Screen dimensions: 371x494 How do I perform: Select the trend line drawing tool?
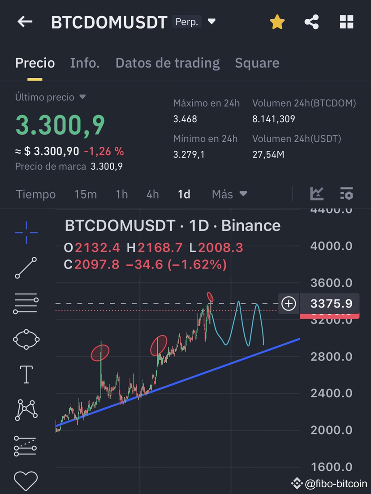[26, 268]
